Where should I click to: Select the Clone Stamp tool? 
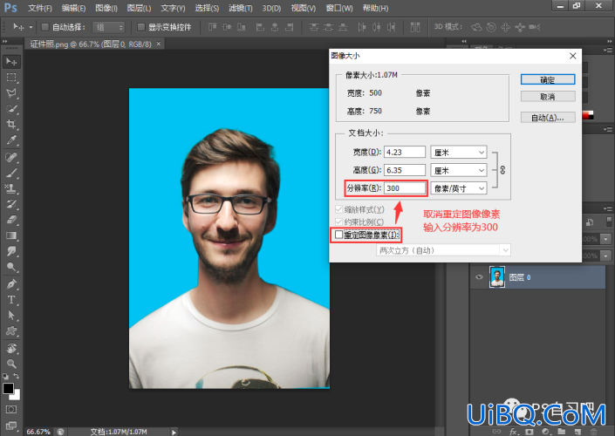[11, 188]
